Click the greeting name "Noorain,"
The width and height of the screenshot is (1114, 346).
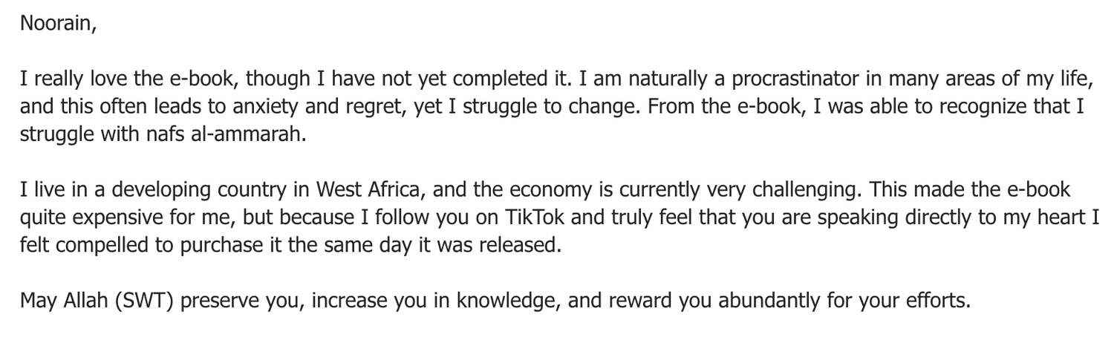pos(58,23)
